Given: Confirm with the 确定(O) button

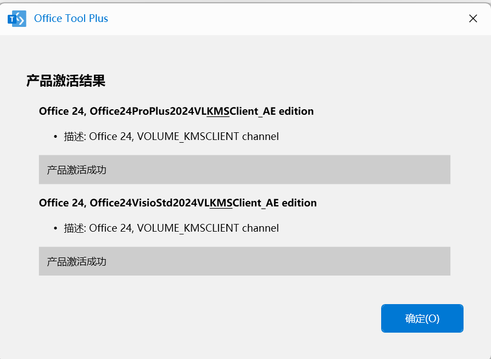Looking at the screenshot, I should pyautogui.click(x=422, y=318).
